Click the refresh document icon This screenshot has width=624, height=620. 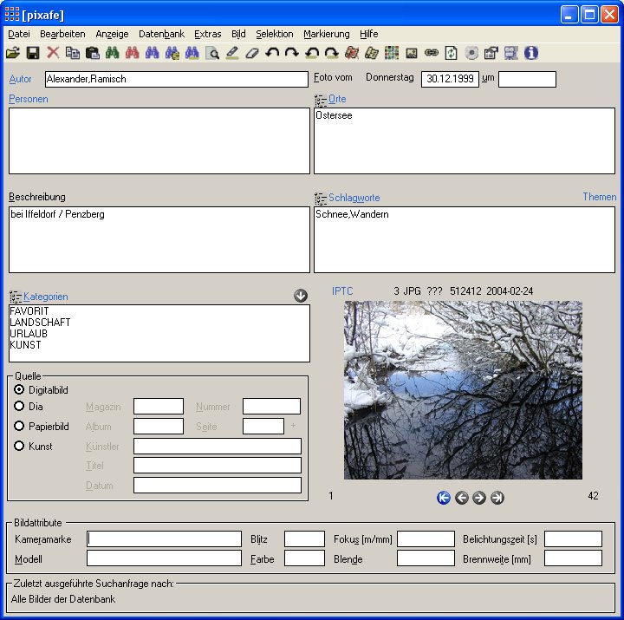click(452, 53)
